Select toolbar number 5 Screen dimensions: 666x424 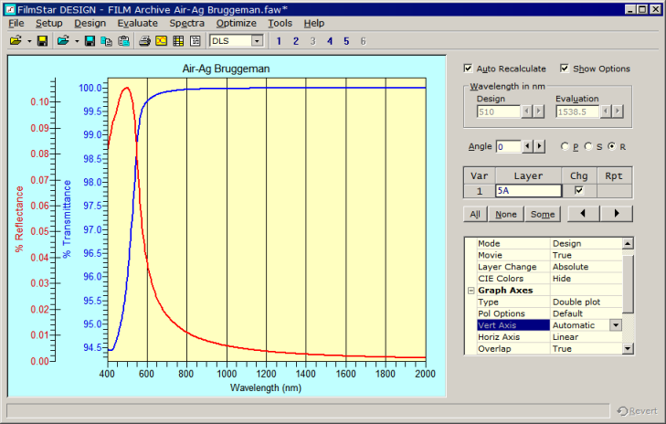tap(346, 41)
